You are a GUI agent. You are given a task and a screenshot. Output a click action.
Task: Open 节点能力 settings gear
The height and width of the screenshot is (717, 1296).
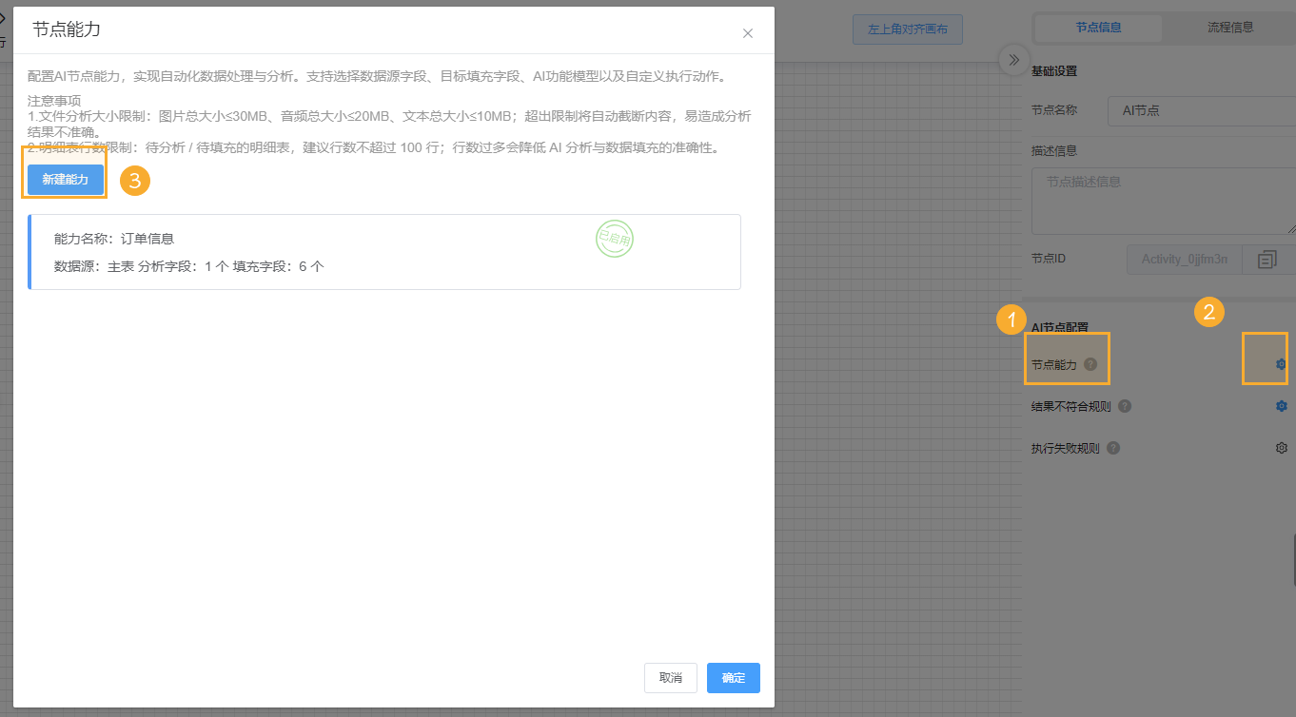[1281, 364]
